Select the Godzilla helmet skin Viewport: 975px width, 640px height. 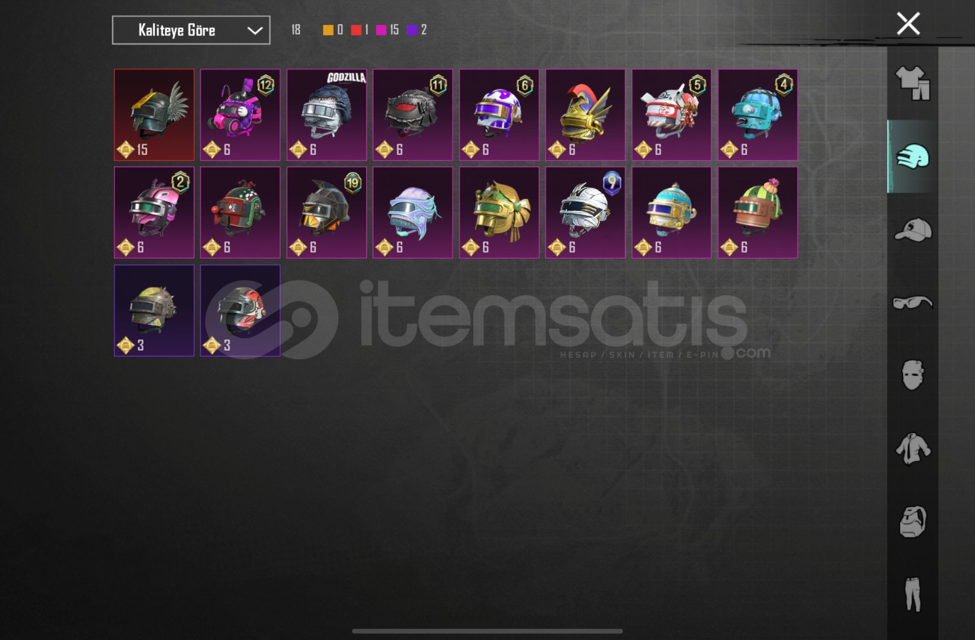(326, 115)
